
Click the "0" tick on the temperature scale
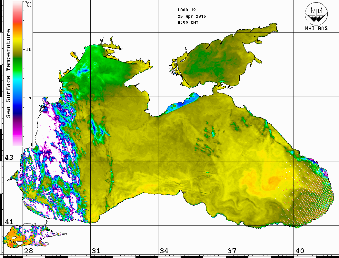pyautogui.click(x=31, y=145)
